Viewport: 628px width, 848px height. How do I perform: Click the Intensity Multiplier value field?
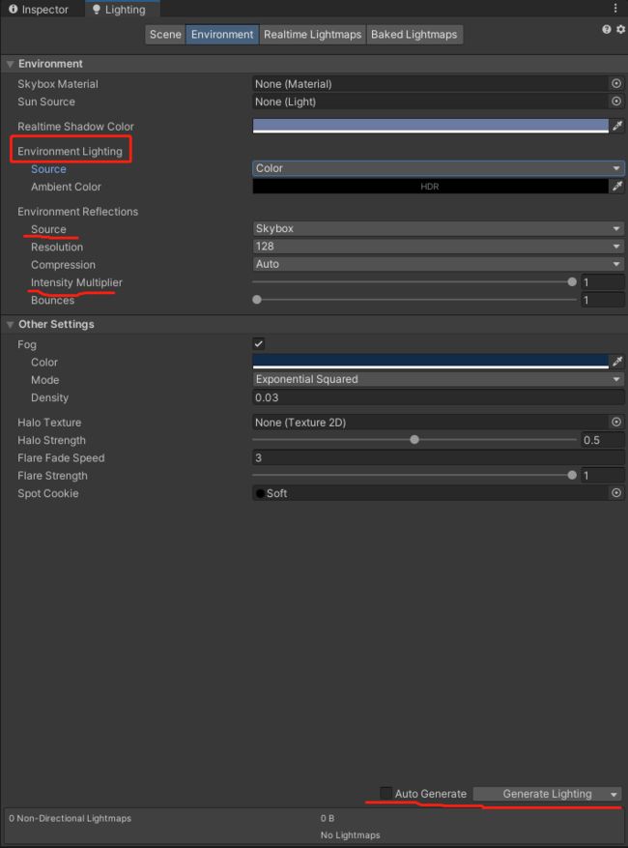(x=603, y=281)
